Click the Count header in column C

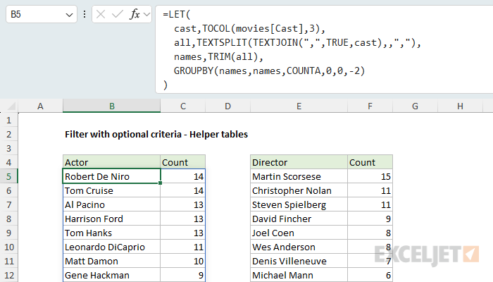(x=183, y=162)
